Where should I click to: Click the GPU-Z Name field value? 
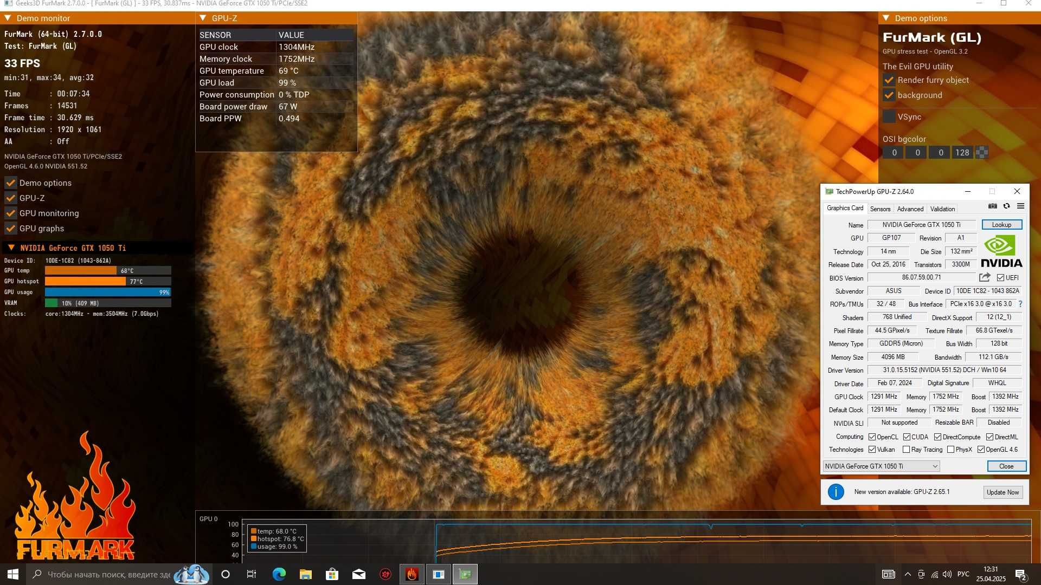click(921, 225)
